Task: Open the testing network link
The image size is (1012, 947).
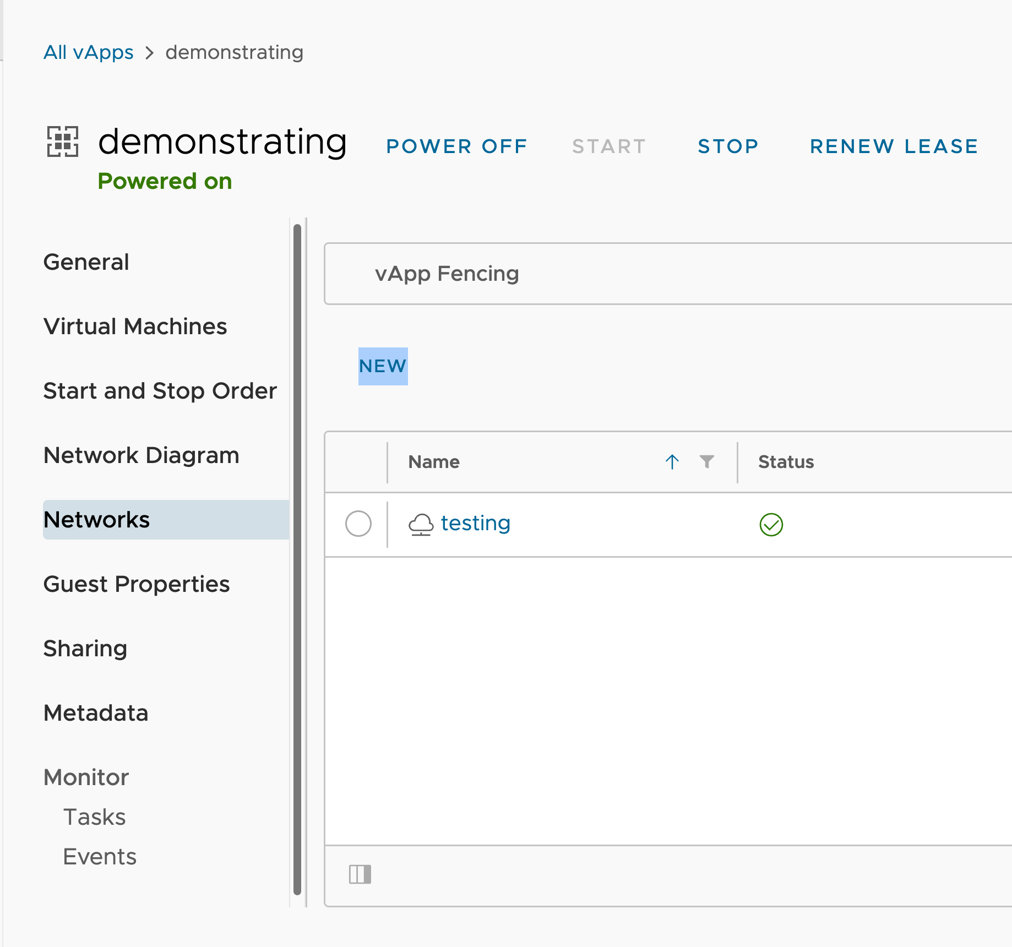Action: click(x=475, y=523)
